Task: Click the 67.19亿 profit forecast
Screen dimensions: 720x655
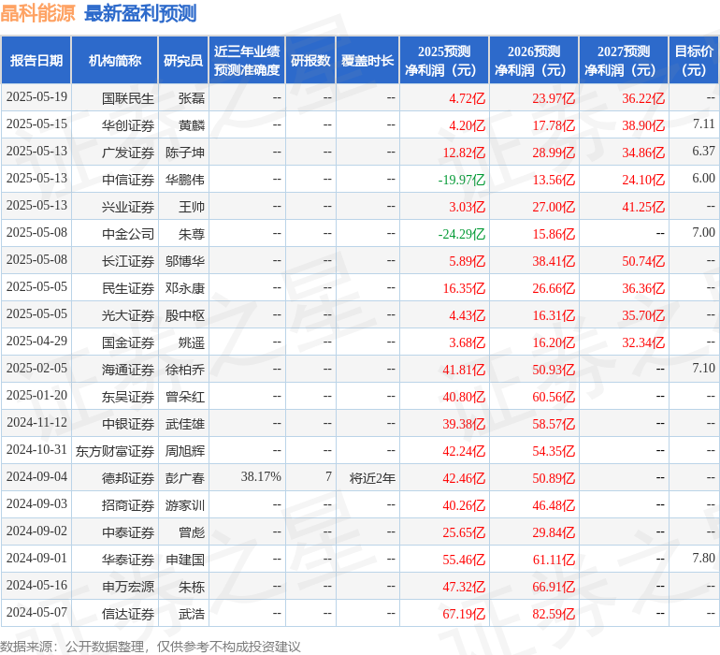Action: pos(464,614)
